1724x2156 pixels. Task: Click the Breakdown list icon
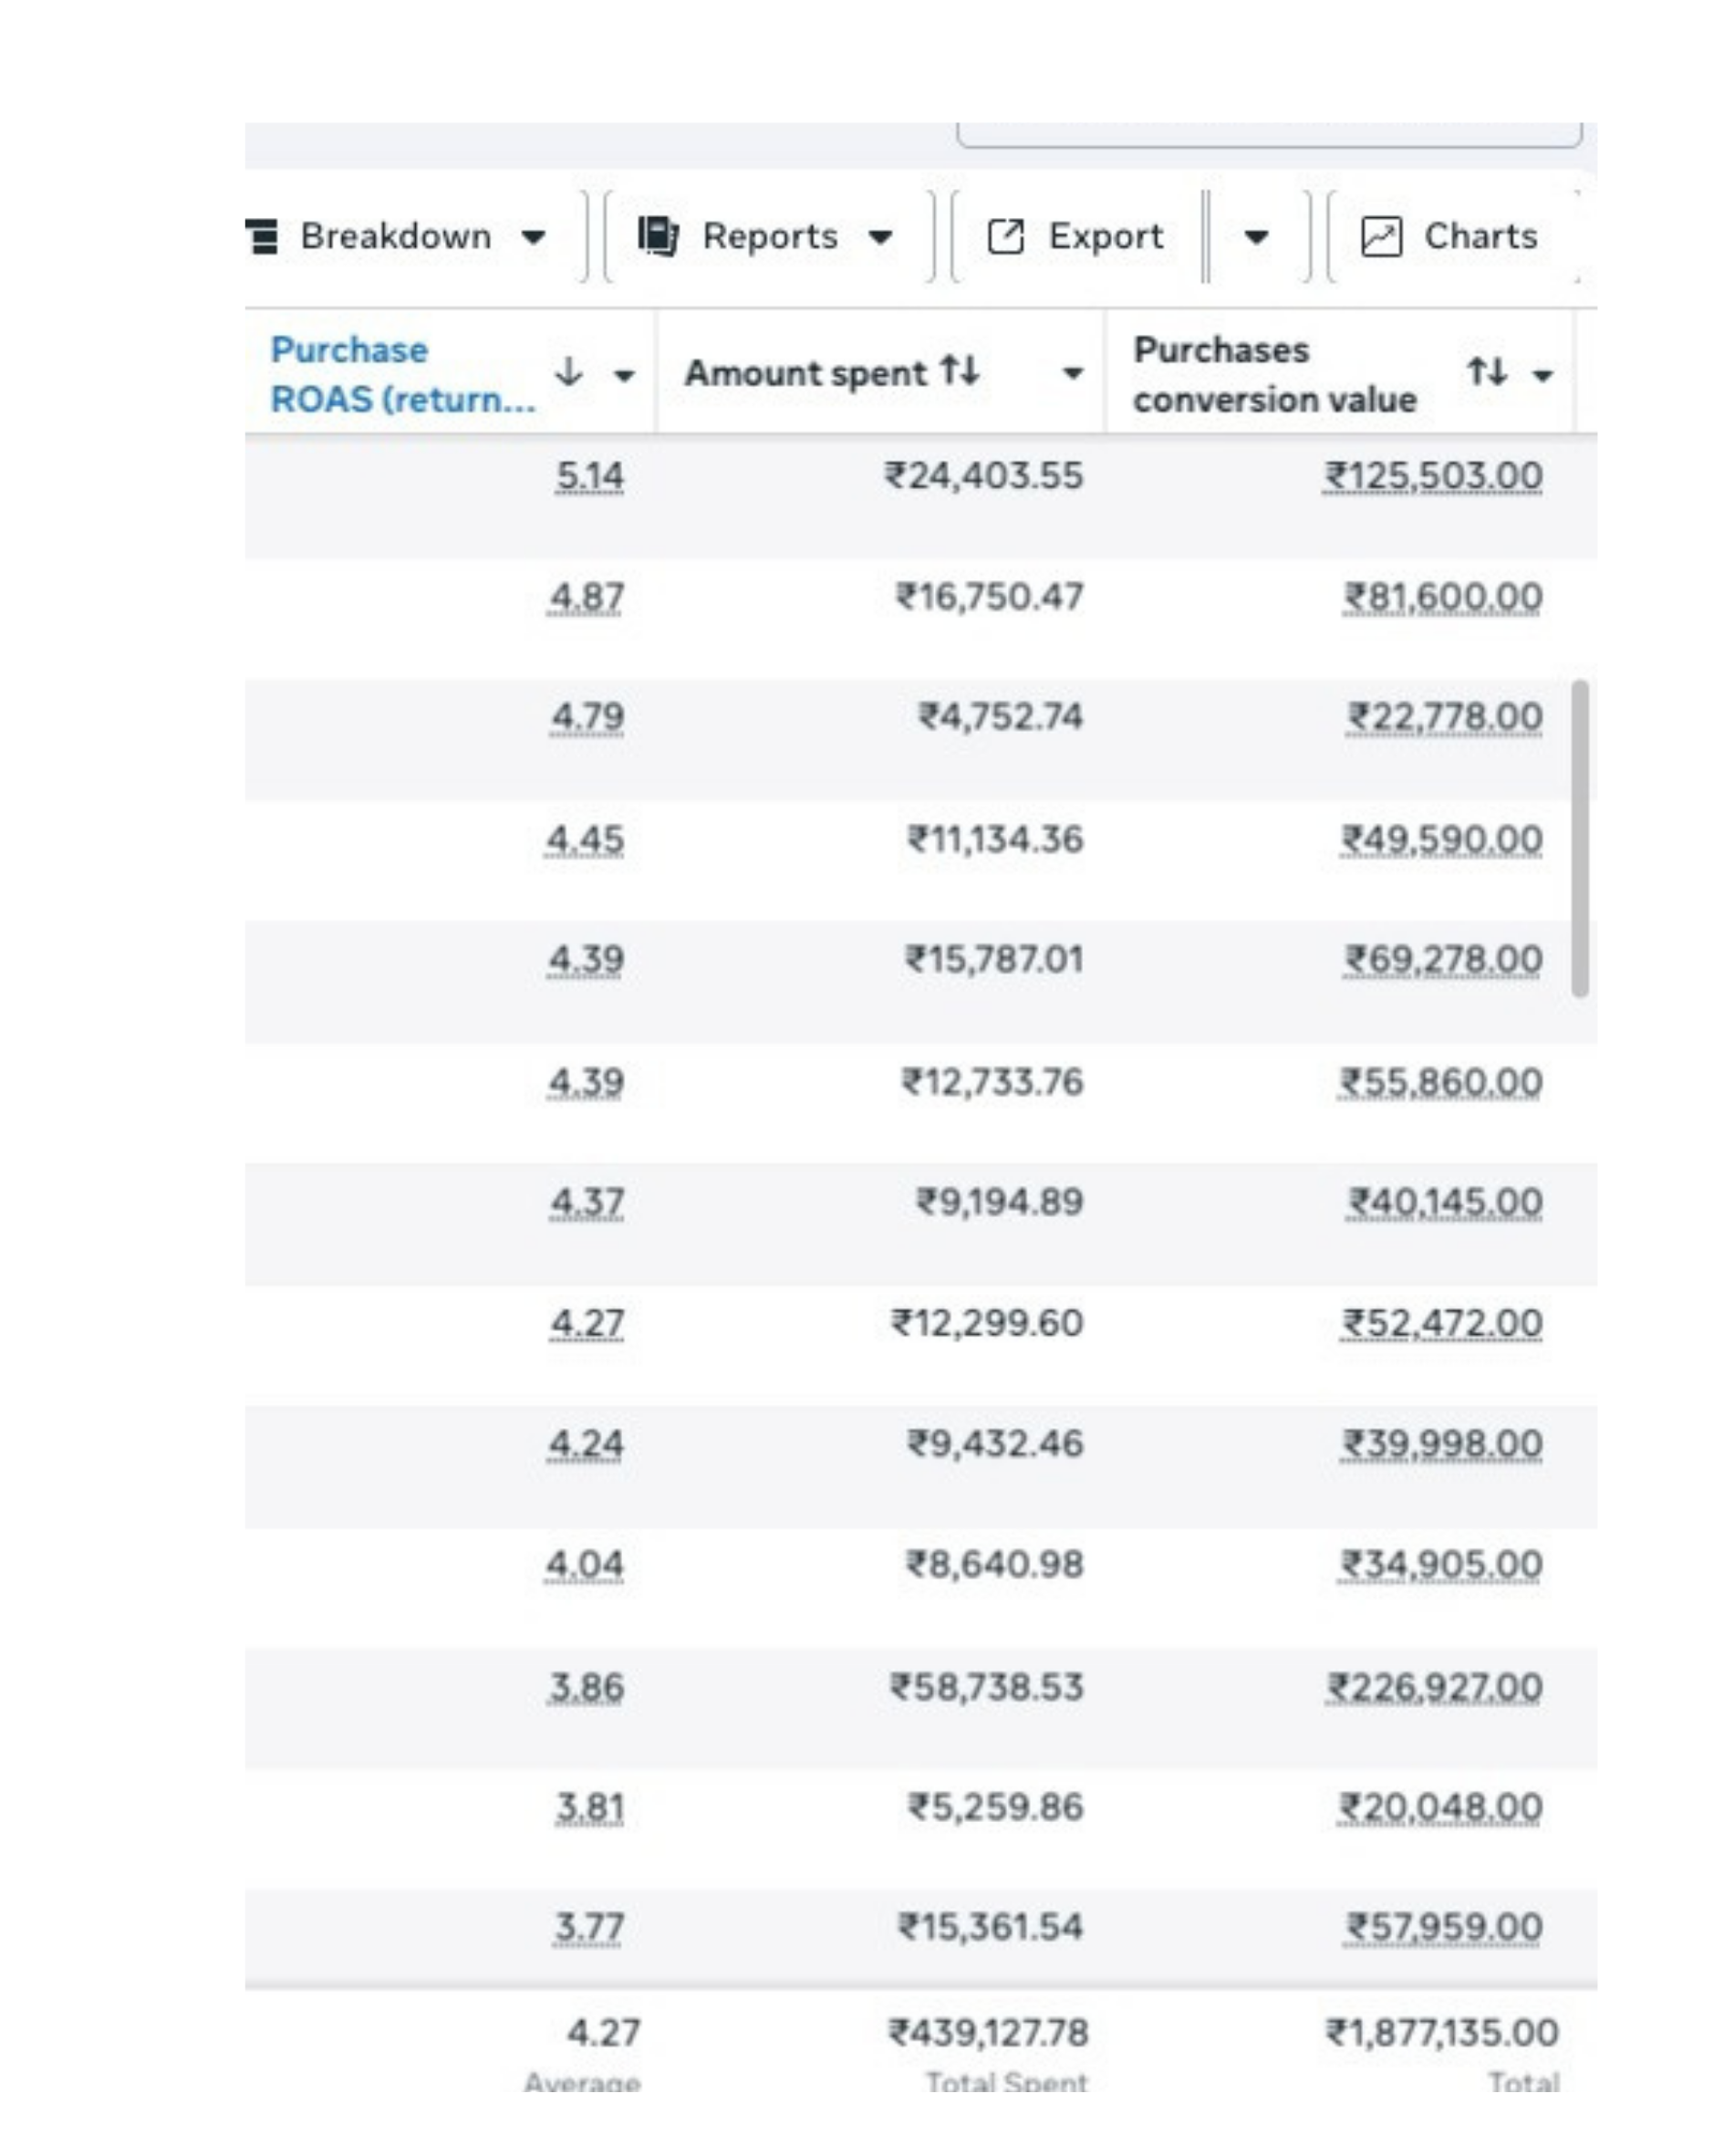(x=262, y=237)
